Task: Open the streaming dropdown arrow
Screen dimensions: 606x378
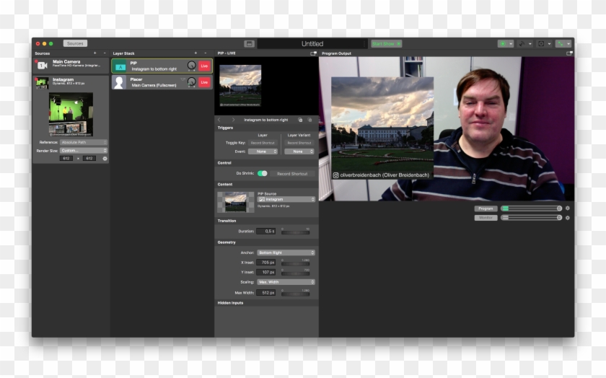Action: (x=530, y=44)
